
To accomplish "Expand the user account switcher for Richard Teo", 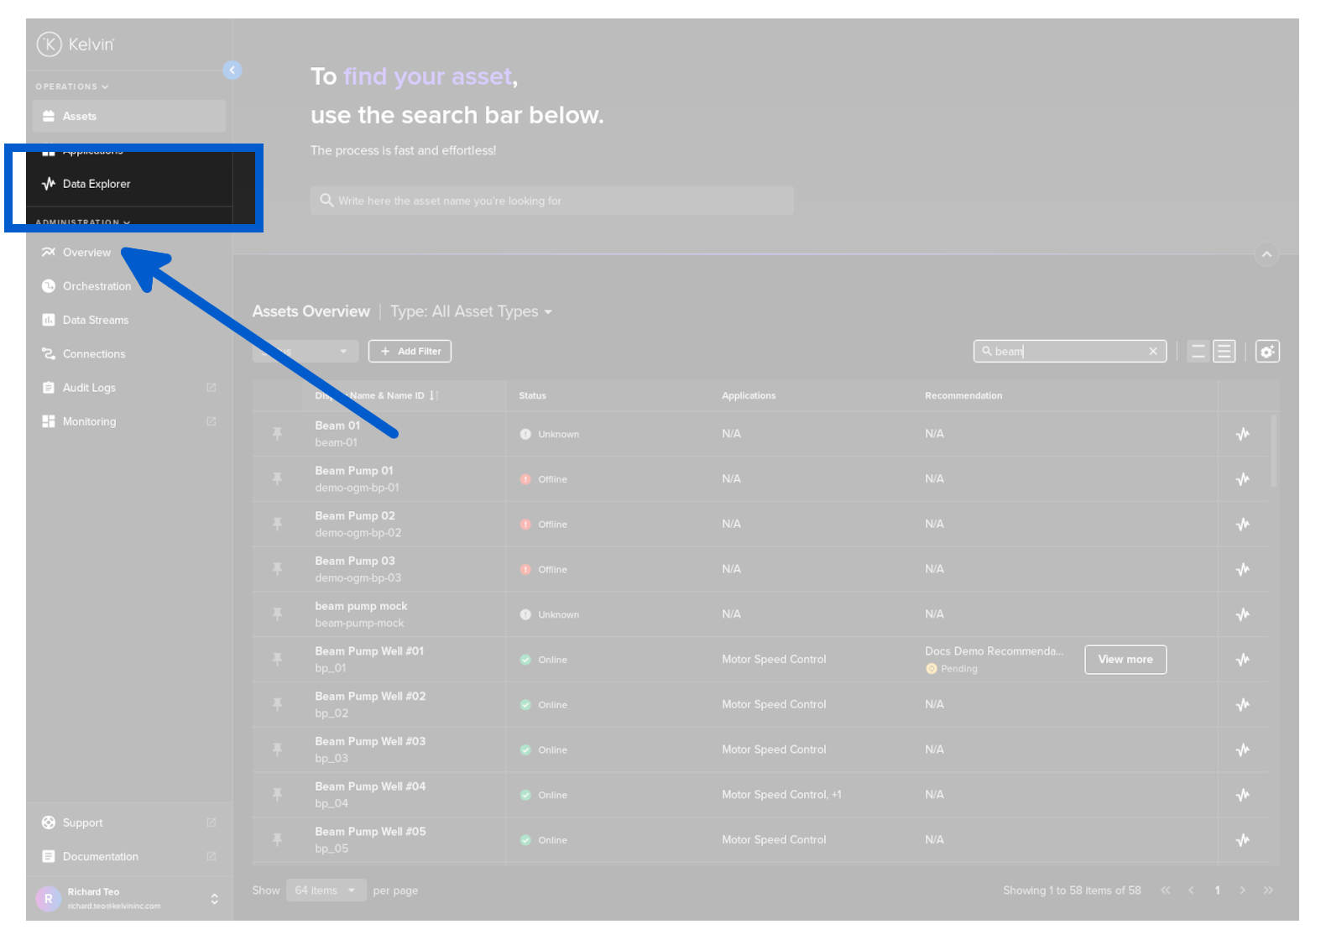I will click(x=214, y=899).
